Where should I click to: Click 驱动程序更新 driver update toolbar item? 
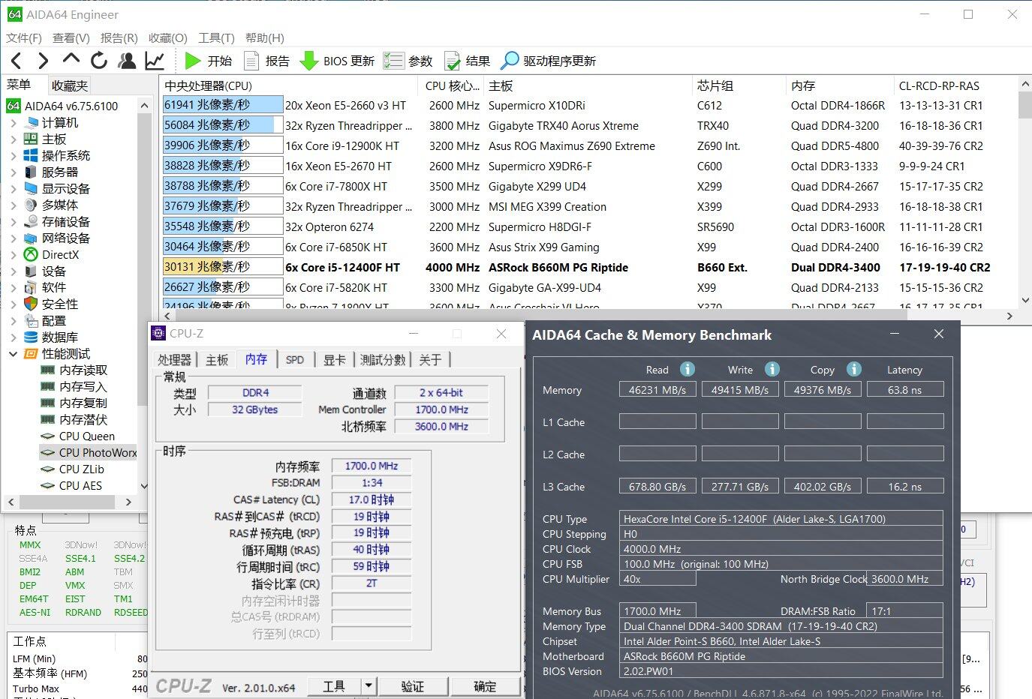(x=549, y=61)
